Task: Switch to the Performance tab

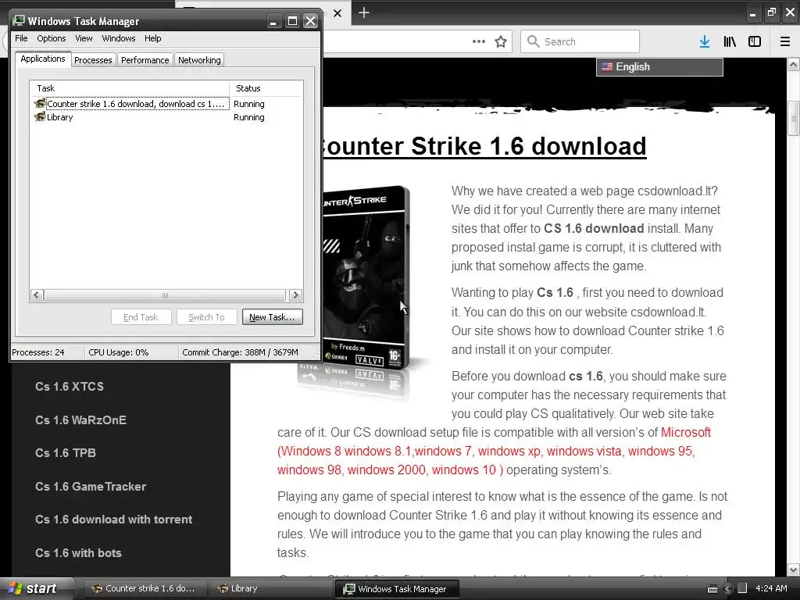Action: [145, 59]
